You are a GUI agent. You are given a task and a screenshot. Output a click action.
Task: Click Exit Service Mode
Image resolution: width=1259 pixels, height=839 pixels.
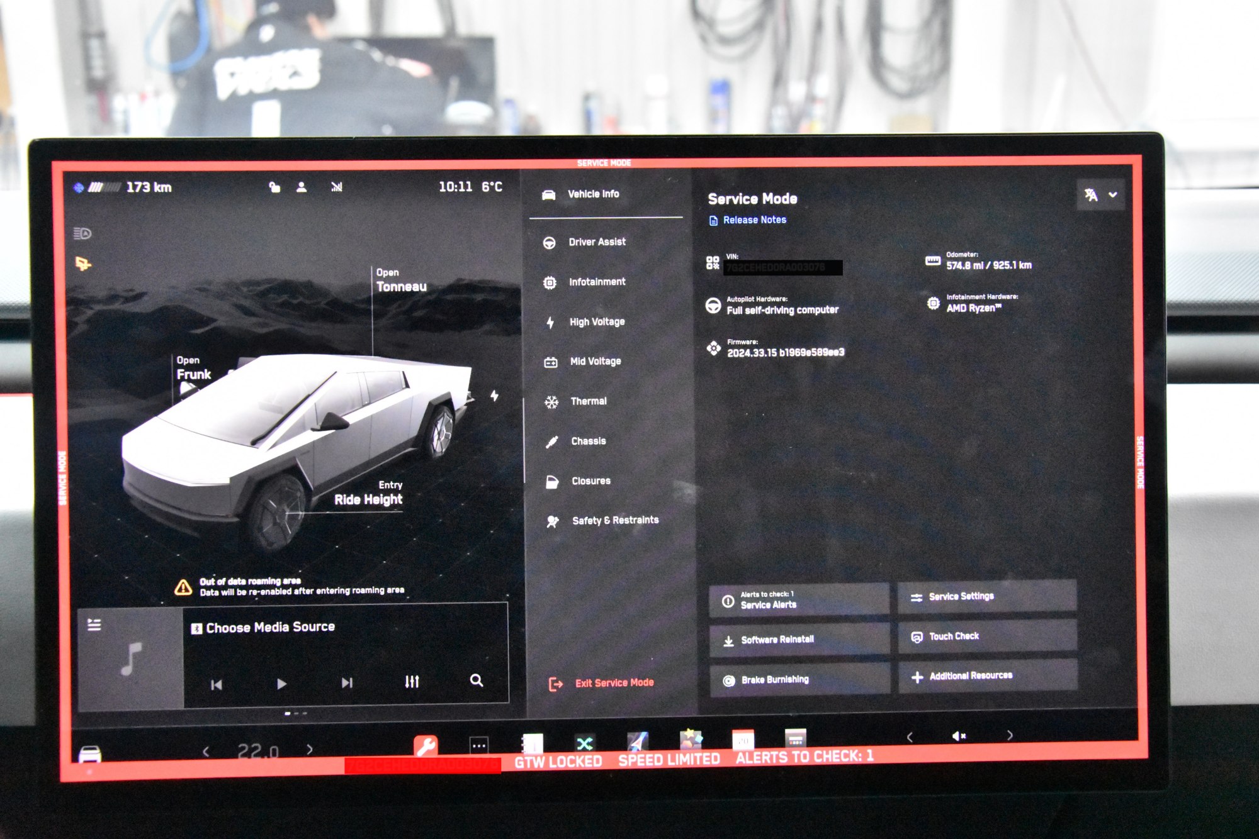(614, 683)
